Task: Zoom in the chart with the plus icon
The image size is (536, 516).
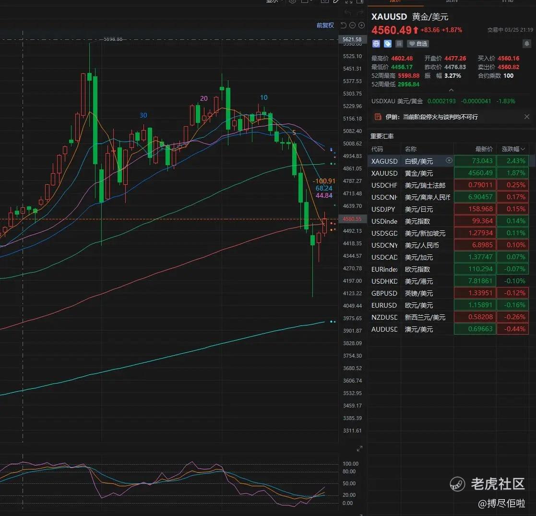Action: (361, 25)
